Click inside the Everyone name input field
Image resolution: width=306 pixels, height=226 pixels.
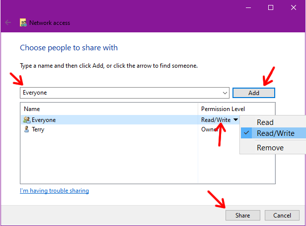tap(121, 93)
